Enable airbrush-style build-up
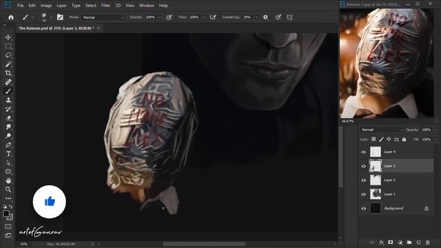441x248 pixels. [213, 17]
